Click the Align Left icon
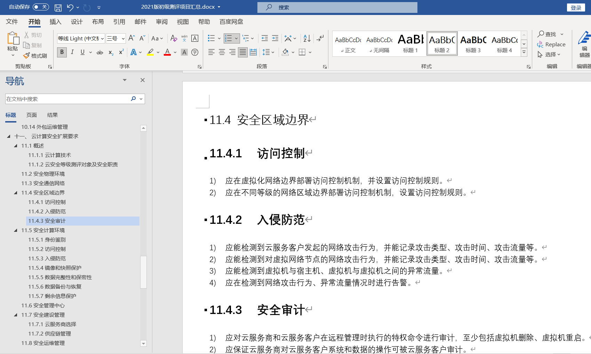This screenshot has width=591, height=354. 211,52
